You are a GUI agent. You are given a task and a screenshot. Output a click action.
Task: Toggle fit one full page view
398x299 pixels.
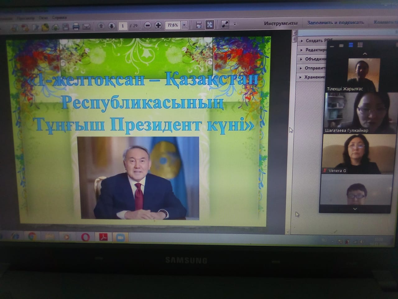pos(210,25)
